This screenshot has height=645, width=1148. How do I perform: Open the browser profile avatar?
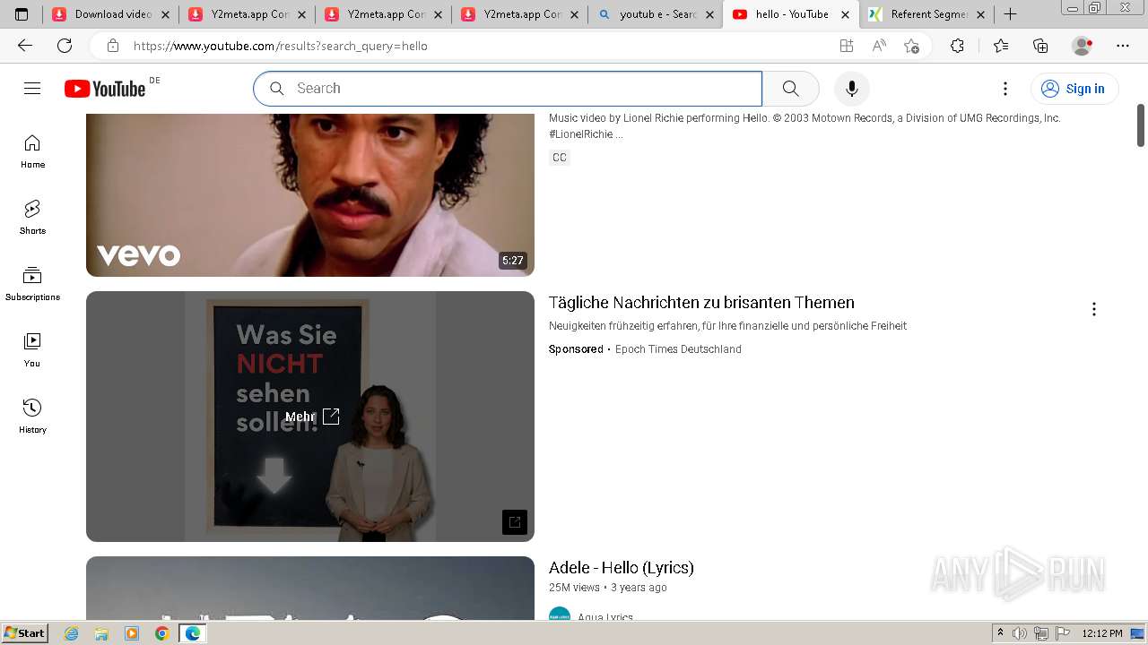point(1083,46)
